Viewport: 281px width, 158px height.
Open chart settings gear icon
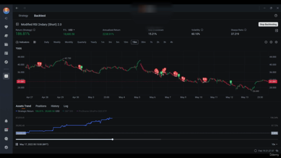(276, 42)
